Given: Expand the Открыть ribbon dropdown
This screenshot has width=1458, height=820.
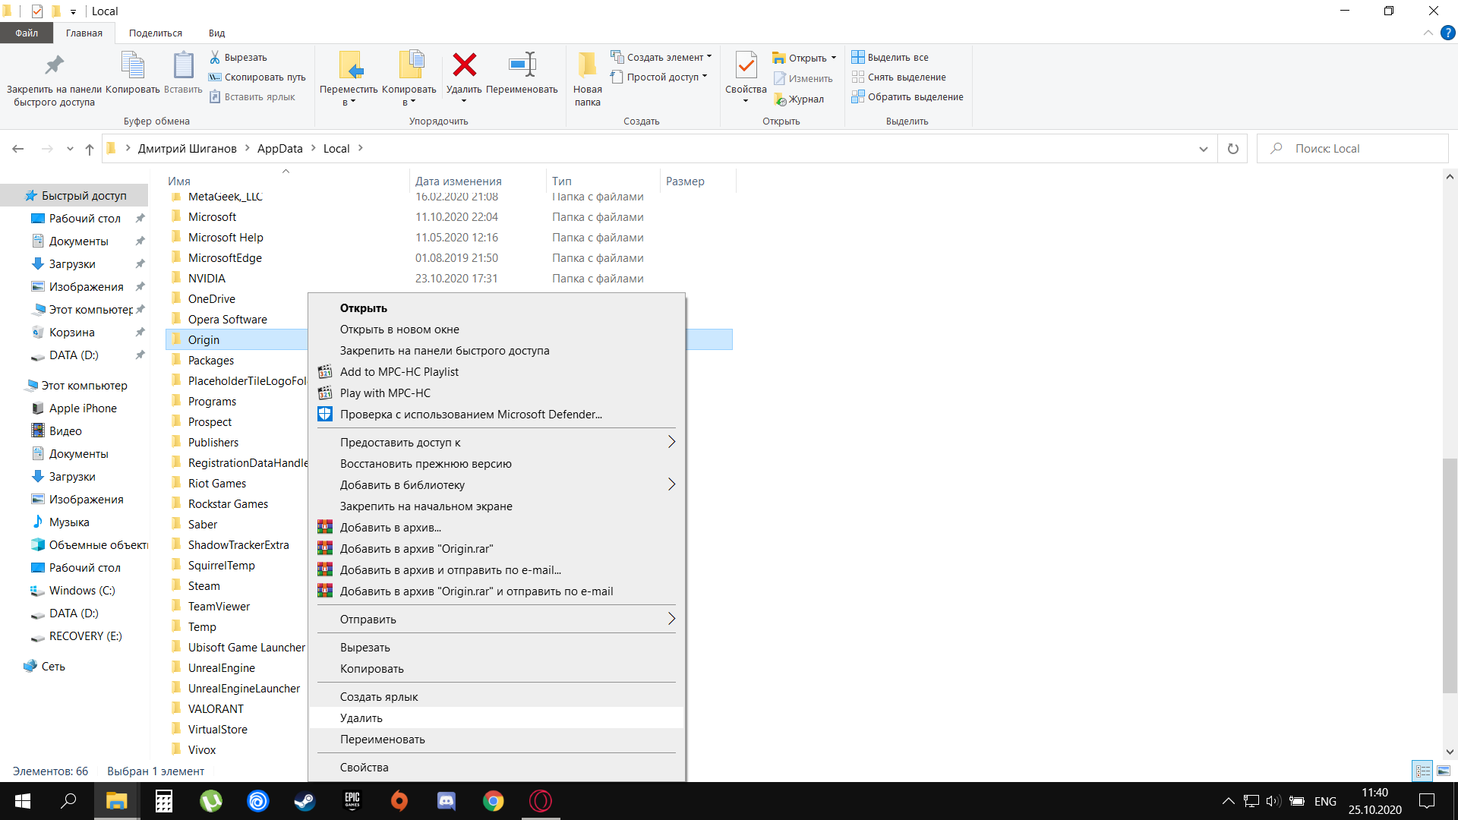Looking at the screenshot, I should 833,58.
